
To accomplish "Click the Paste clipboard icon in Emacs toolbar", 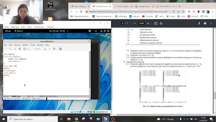I will 54,49.
